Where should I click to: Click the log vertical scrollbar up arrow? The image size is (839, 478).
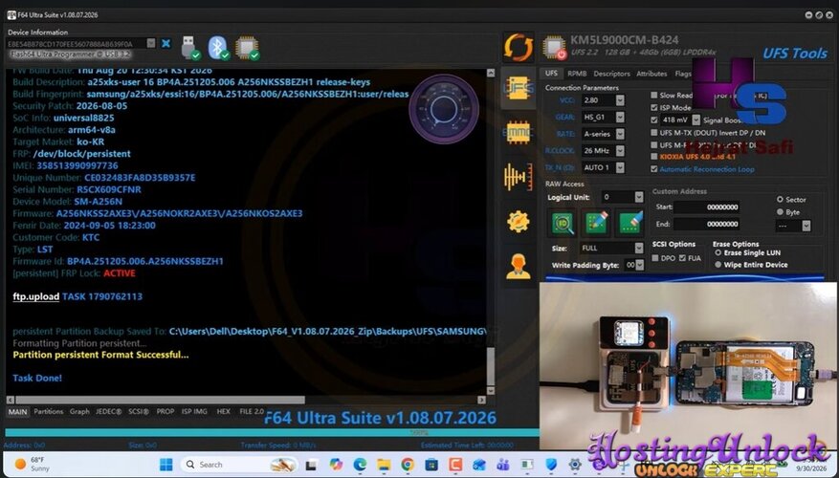491,73
